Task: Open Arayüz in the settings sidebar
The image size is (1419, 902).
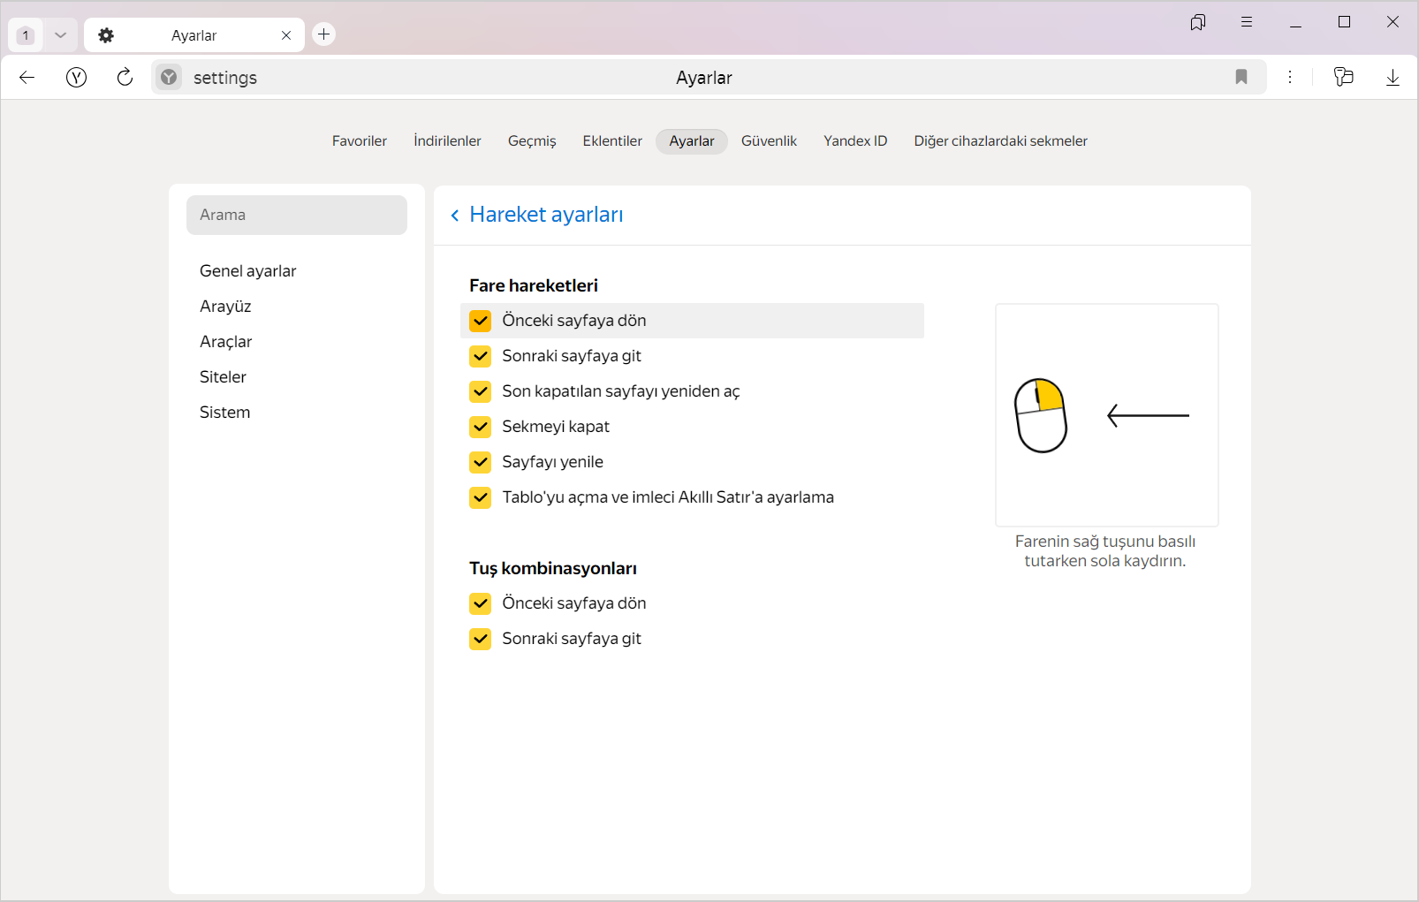Action: (225, 307)
